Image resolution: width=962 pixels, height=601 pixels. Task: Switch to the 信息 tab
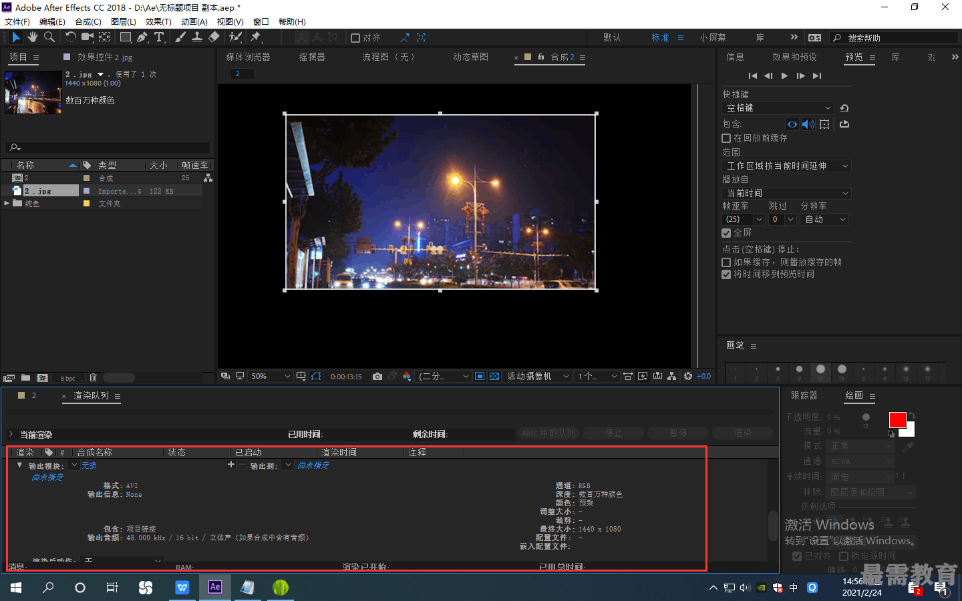pyautogui.click(x=735, y=57)
